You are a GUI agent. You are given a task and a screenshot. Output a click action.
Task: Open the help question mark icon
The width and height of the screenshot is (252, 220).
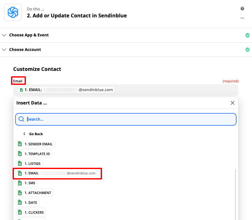click(x=242, y=9)
